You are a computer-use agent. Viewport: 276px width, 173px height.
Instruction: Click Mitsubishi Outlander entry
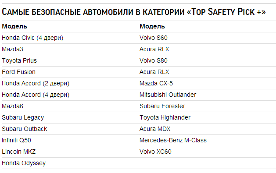pos(168,95)
